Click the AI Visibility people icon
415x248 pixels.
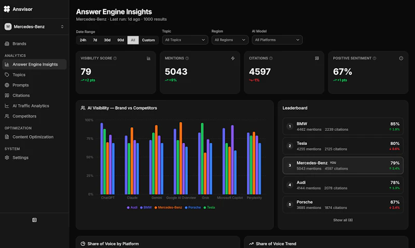click(x=83, y=108)
